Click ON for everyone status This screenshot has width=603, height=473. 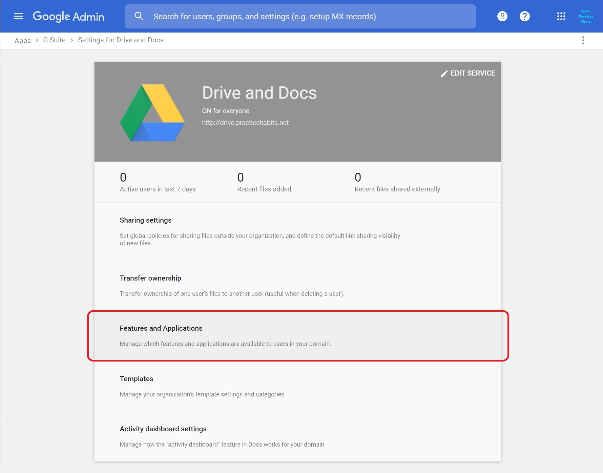[226, 111]
